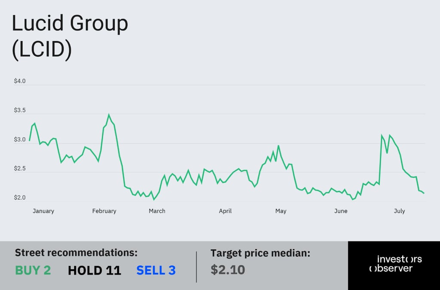Click the BUY 2 recommendation
This screenshot has width=440, height=290.
pyautogui.click(x=33, y=270)
